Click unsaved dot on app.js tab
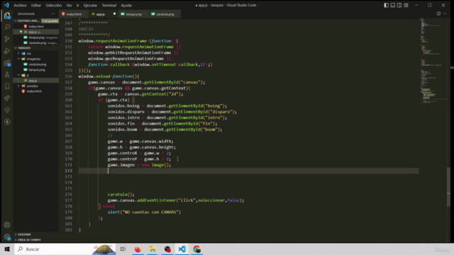Image resolution: width=454 pixels, height=255 pixels. point(114,14)
